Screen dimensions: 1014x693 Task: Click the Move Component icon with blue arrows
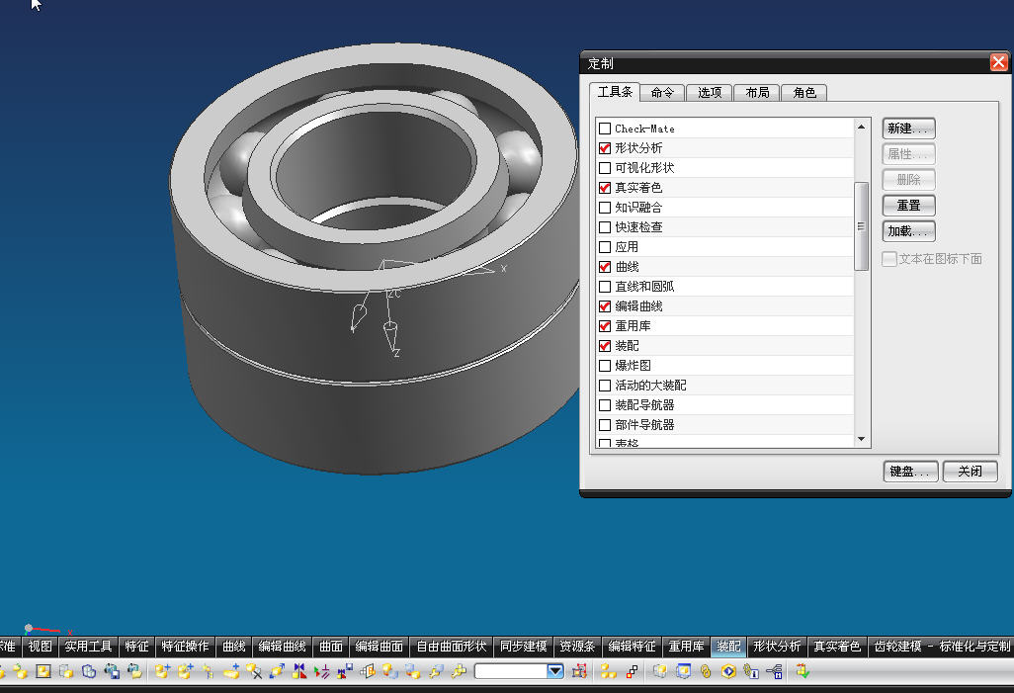[x=277, y=671]
